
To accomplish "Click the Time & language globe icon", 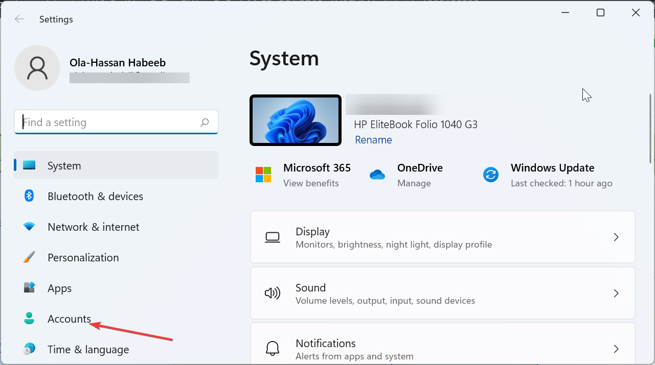I will pyautogui.click(x=29, y=349).
